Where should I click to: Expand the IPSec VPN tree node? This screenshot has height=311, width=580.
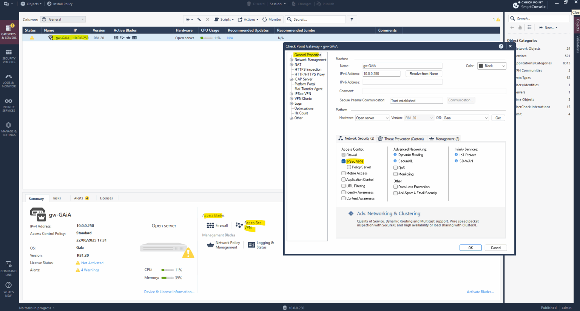tap(291, 94)
